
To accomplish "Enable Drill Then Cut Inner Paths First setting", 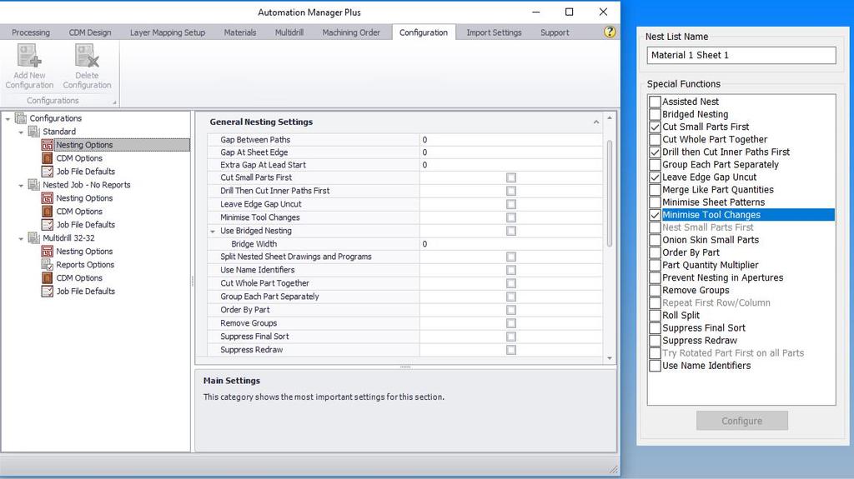I will 511,191.
